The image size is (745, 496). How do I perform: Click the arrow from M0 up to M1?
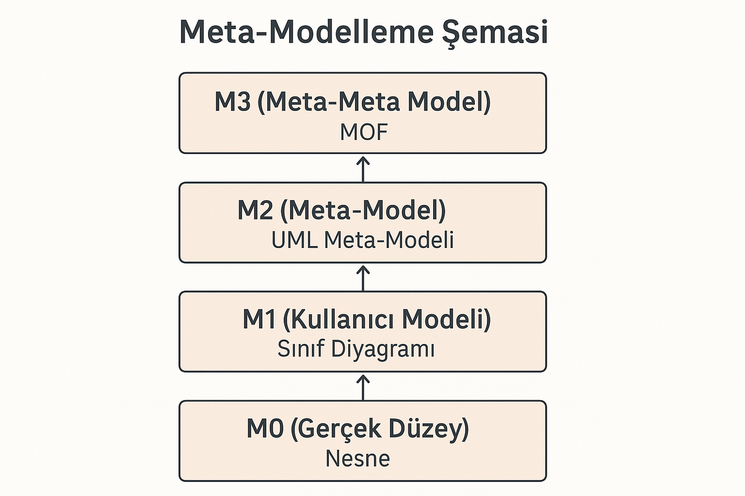point(363,387)
